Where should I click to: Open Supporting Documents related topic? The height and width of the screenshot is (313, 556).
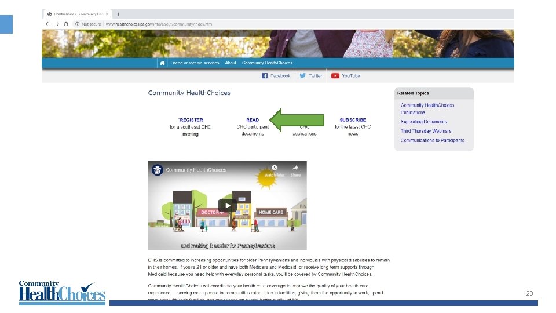[423, 121]
